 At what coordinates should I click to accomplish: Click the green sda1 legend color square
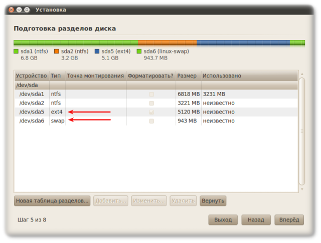pos(16,51)
